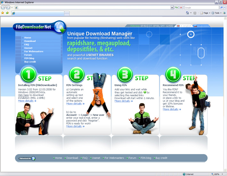Click the browser Back arrow button
Image resolution: width=227 pixels, height=176 pixels.
3,7
